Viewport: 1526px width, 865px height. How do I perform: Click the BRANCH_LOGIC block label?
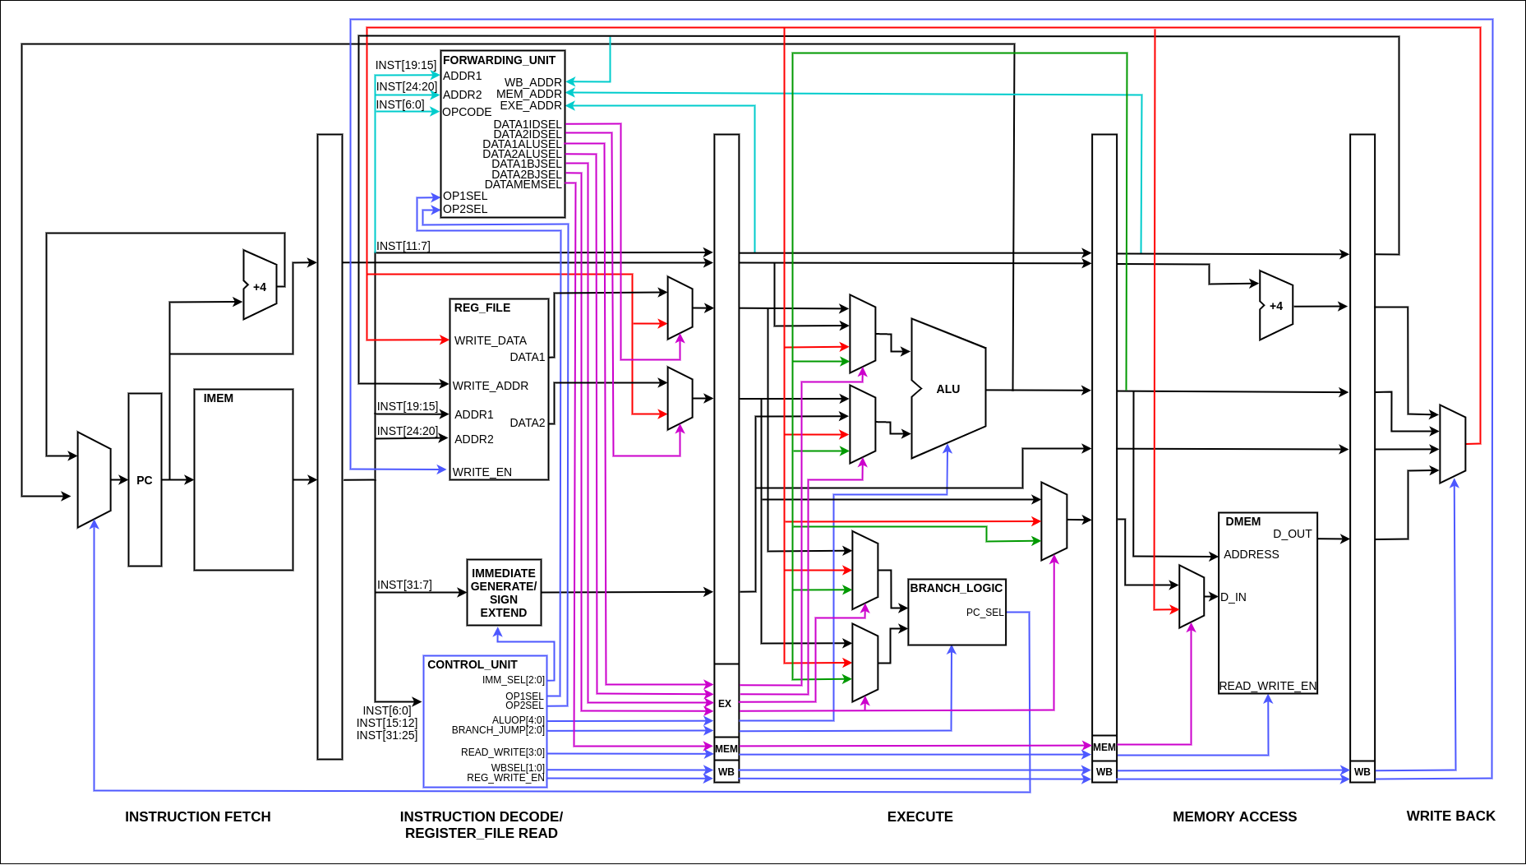957,588
